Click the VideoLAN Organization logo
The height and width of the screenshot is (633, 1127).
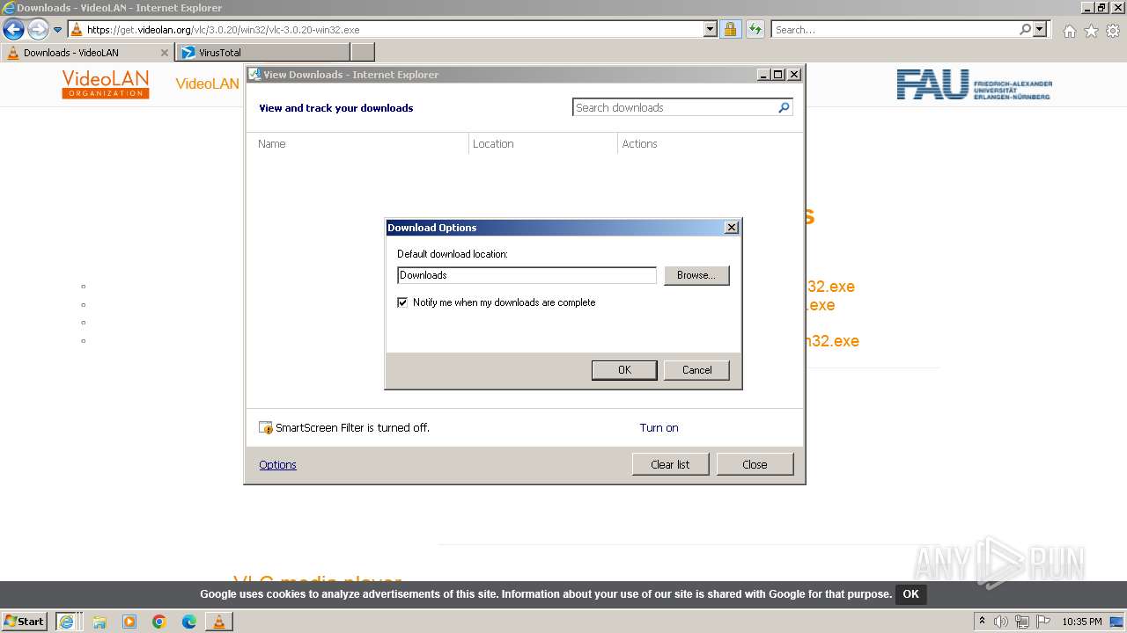pyautogui.click(x=106, y=84)
